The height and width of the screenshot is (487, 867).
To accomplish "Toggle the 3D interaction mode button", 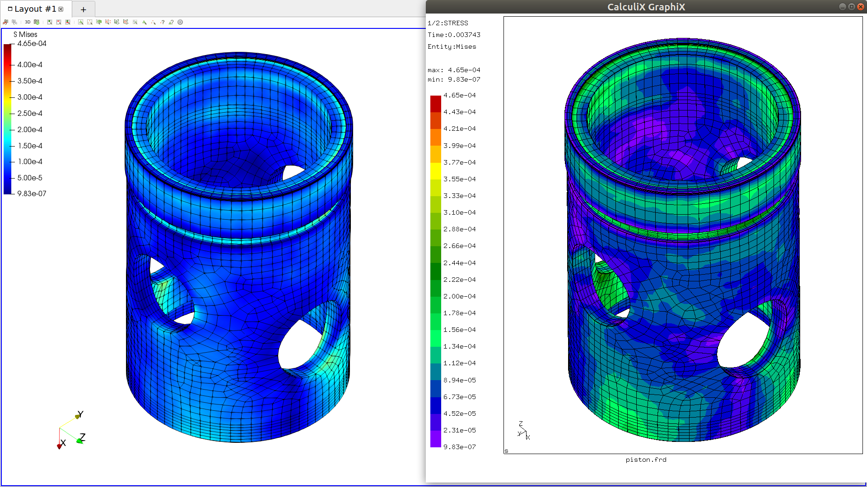I will tap(28, 22).
